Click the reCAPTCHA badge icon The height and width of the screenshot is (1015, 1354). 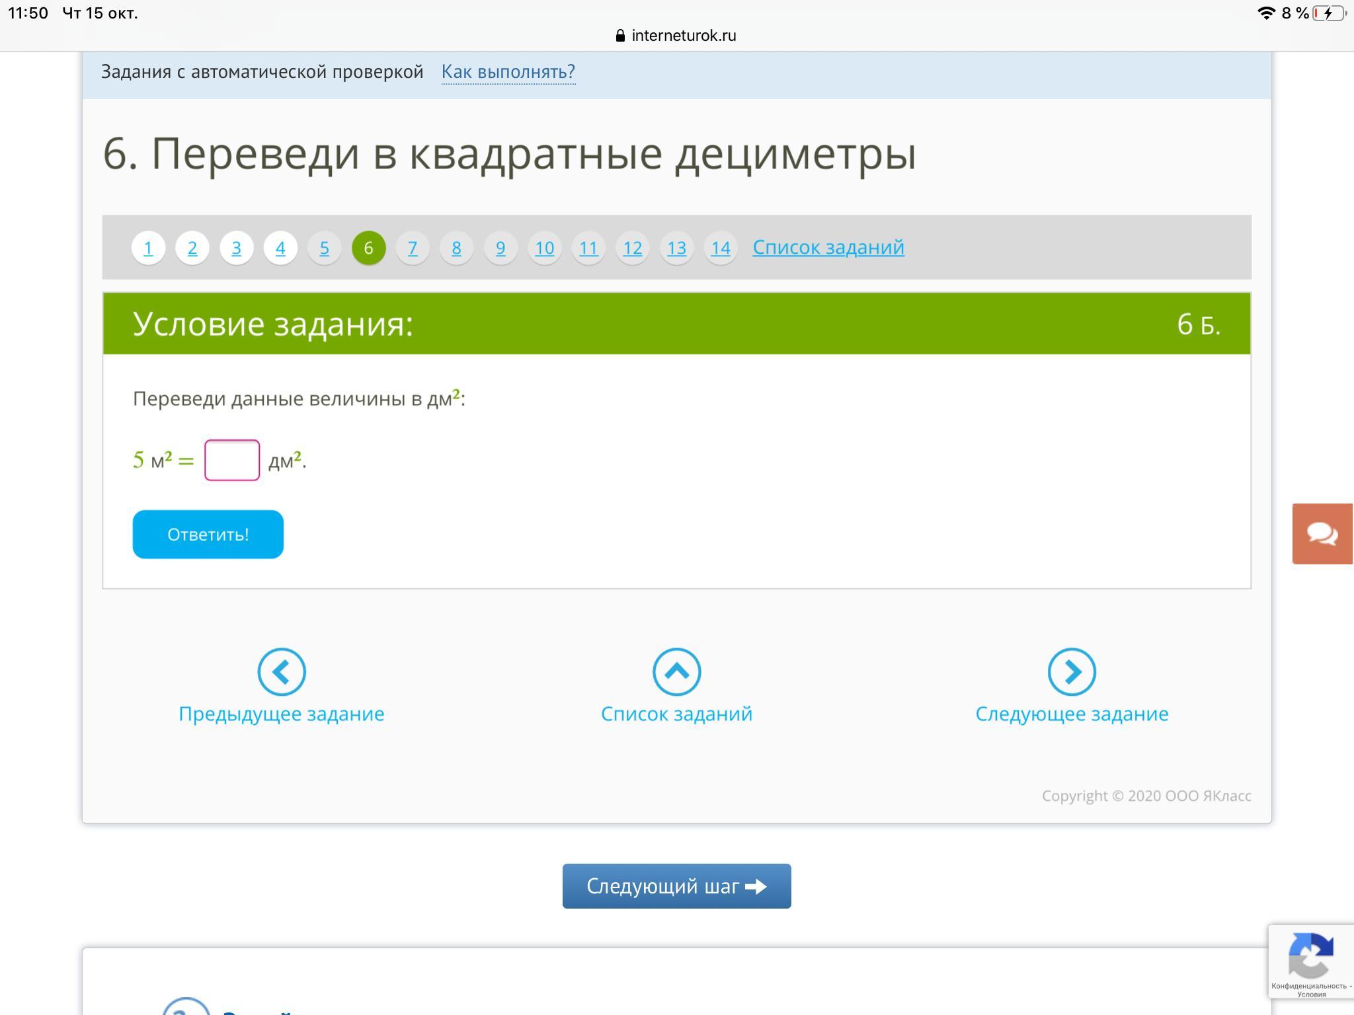click(1310, 956)
